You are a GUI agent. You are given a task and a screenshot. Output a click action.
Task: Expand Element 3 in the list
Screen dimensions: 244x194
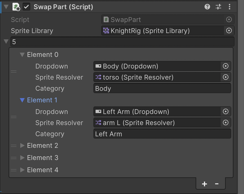click(x=23, y=158)
